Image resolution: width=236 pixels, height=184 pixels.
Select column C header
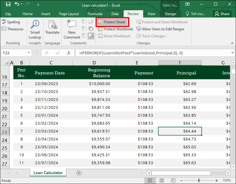click(51, 62)
